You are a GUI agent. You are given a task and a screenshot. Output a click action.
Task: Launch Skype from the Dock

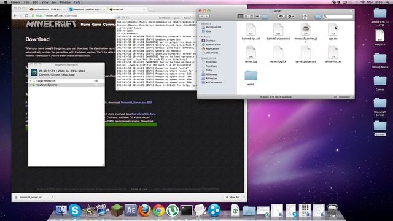pos(75,210)
